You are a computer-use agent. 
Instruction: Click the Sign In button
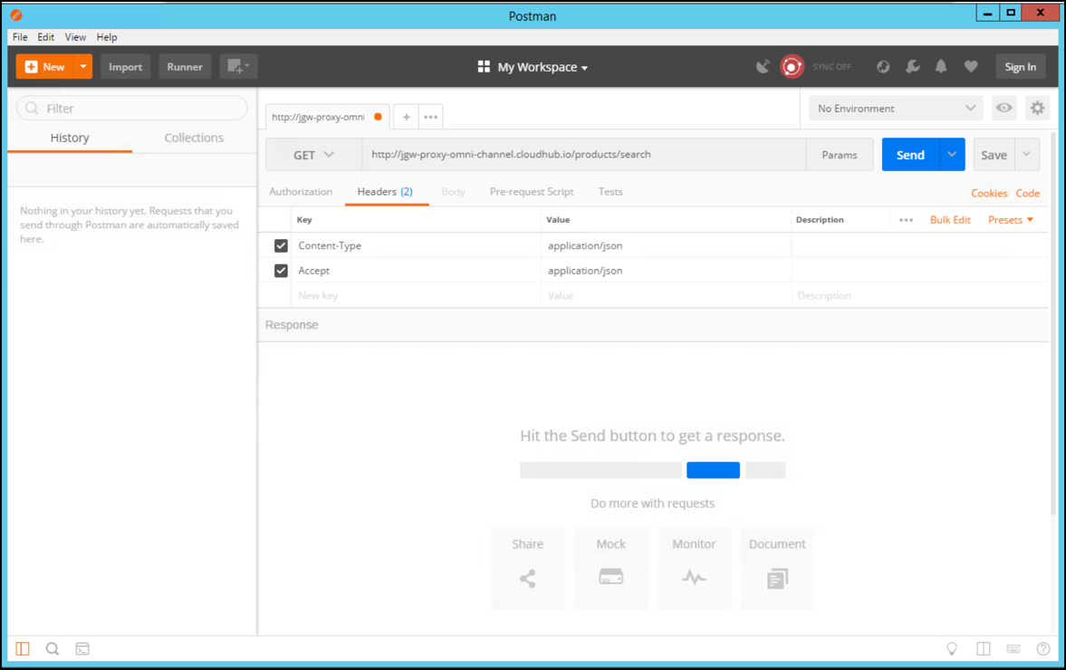(x=1021, y=67)
